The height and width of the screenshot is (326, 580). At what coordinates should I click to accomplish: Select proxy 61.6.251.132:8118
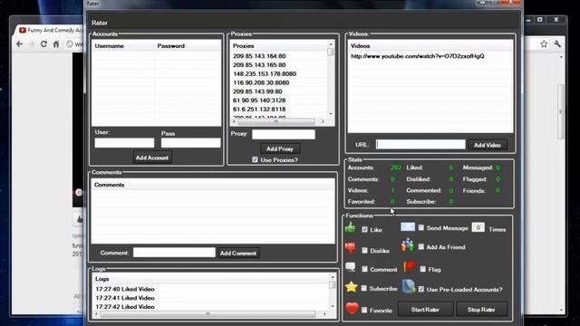pos(259,110)
